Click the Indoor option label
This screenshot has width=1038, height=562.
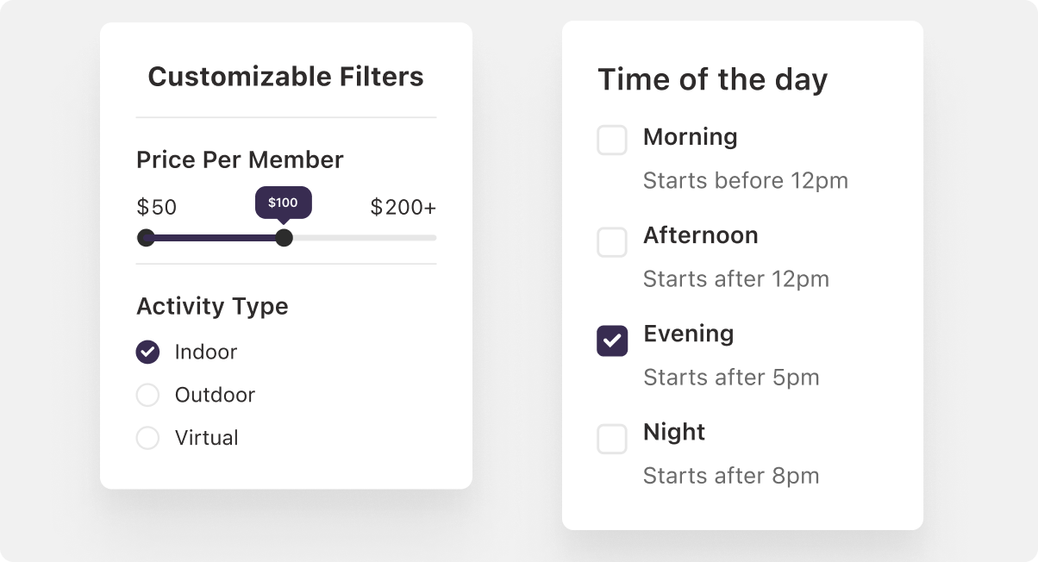(205, 352)
